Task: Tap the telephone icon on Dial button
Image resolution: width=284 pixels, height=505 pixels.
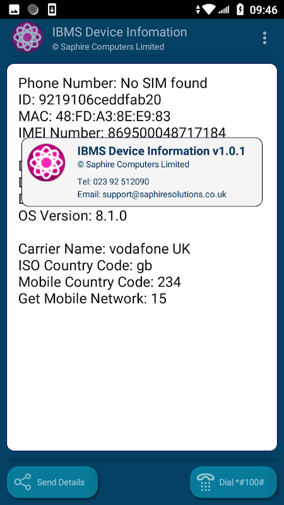Action: click(x=205, y=482)
